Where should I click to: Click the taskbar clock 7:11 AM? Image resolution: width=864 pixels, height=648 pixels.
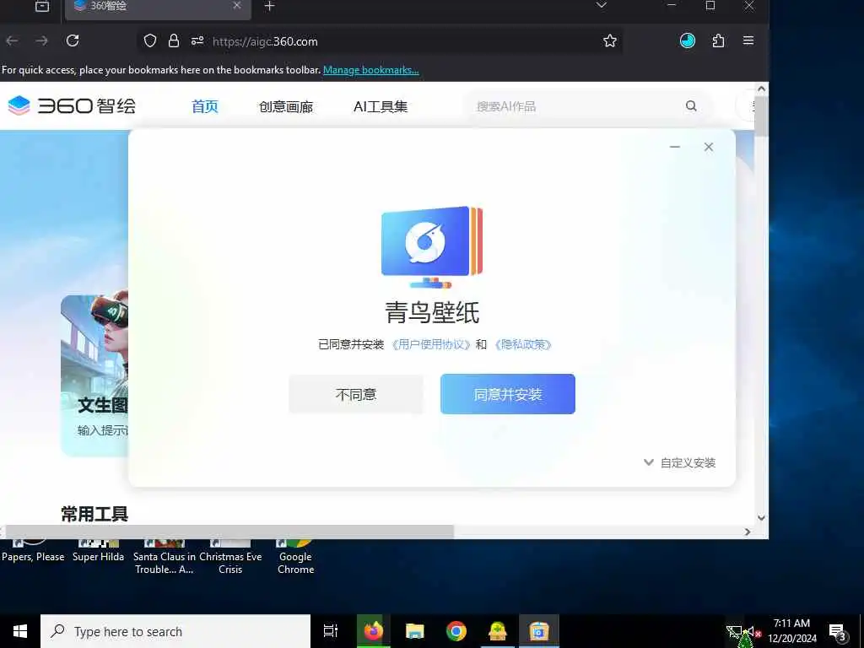coord(791,631)
